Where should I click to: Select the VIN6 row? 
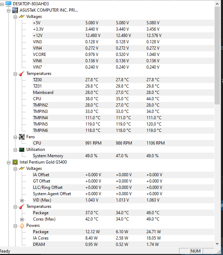(x=123, y=61)
